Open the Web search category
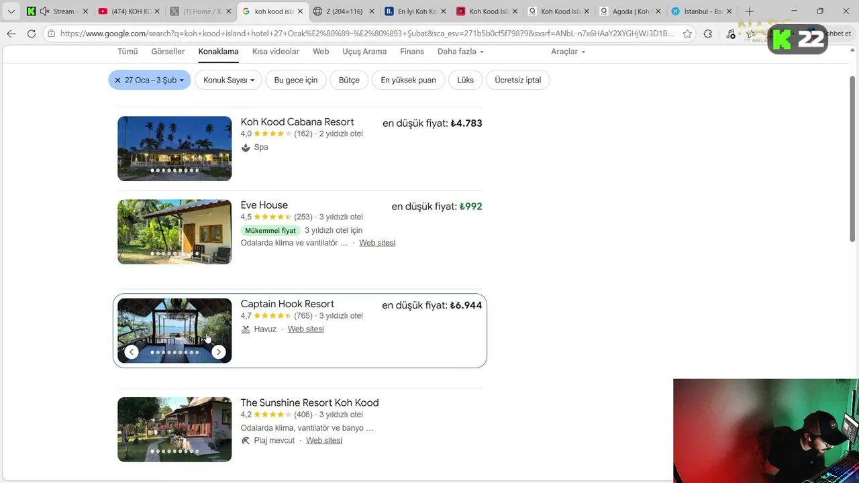Viewport: 859px width, 483px height. 321,52
